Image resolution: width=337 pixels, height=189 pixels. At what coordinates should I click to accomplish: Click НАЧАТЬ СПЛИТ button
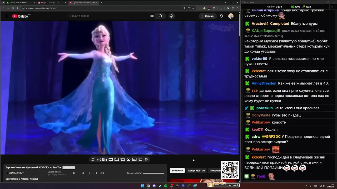(x=16, y=173)
